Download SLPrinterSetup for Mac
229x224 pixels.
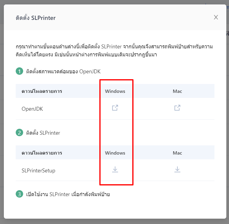pyautogui.click(x=177, y=169)
